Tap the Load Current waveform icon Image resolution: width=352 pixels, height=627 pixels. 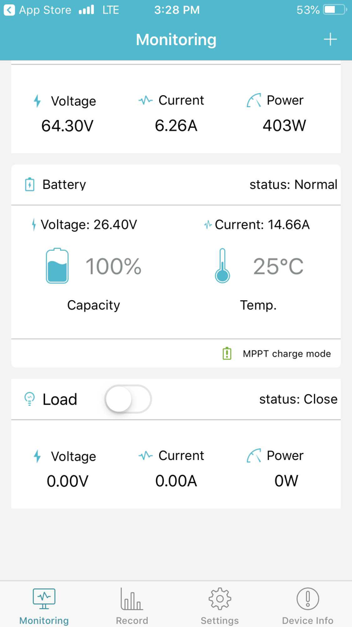(145, 455)
